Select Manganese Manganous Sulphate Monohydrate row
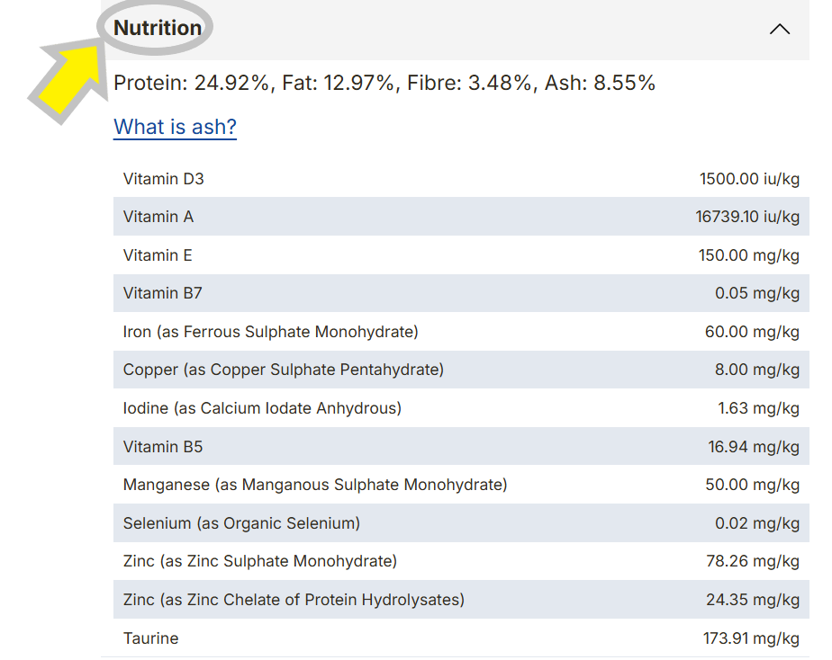The height and width of the screenshot is (660, 832). (x=461, y=485)
